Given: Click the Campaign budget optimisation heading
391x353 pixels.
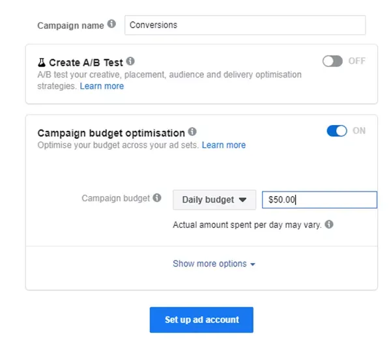Looking at the screenshot, I should point(111,133).
